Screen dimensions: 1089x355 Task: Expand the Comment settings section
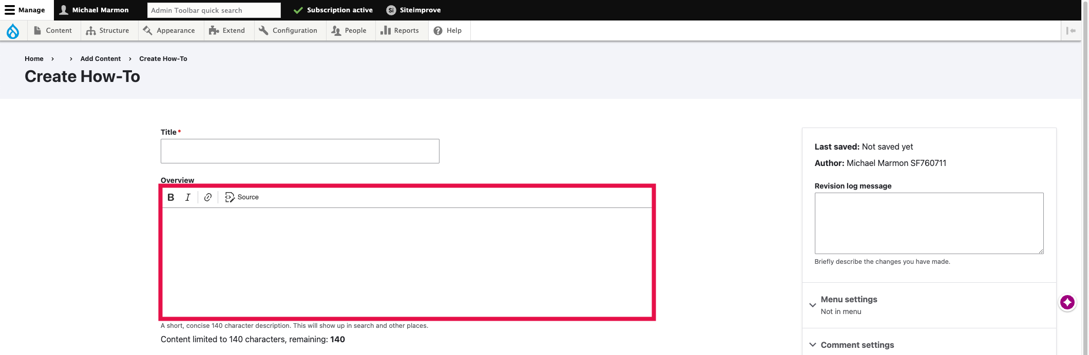coord(929,345)
